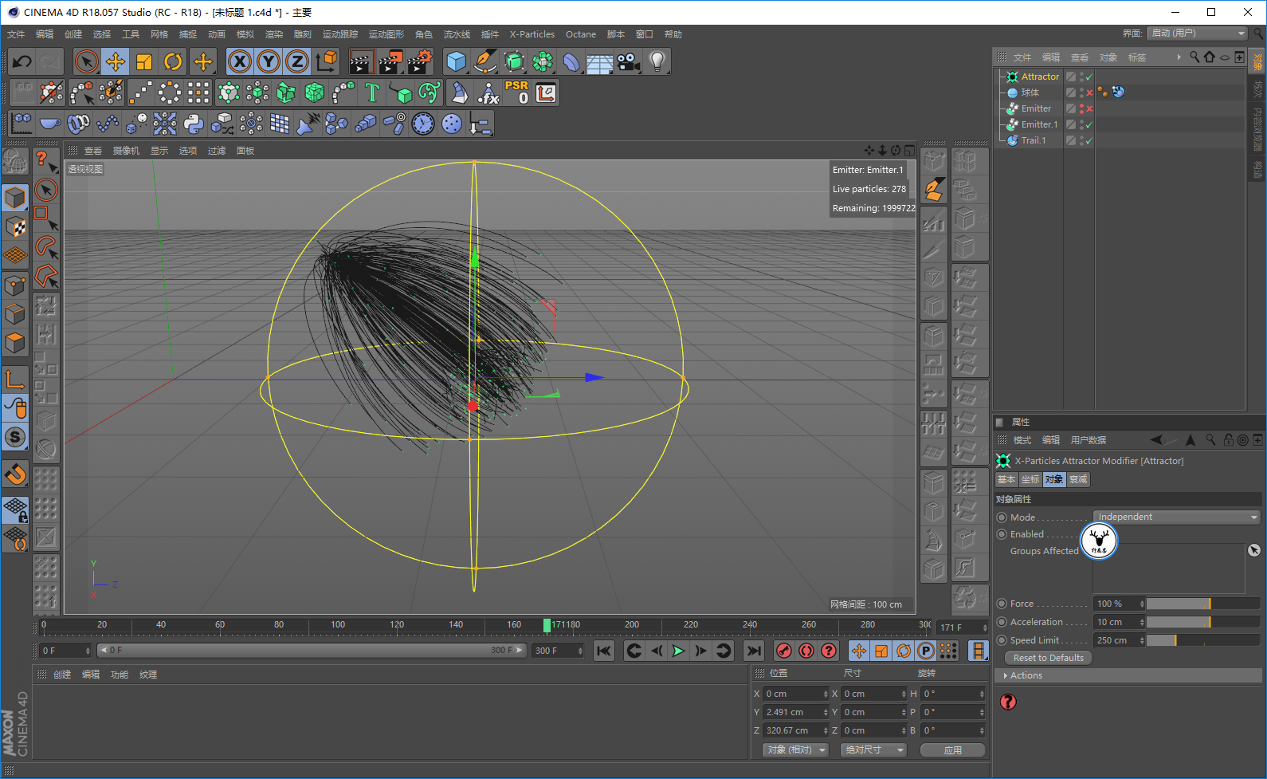Click the PSR reset icon

516,93
